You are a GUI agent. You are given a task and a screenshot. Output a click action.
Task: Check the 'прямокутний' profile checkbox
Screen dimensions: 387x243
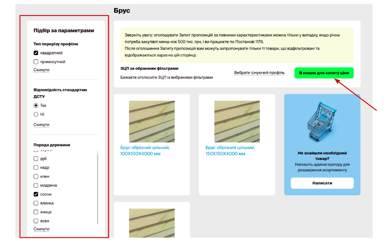click(36, 62)
